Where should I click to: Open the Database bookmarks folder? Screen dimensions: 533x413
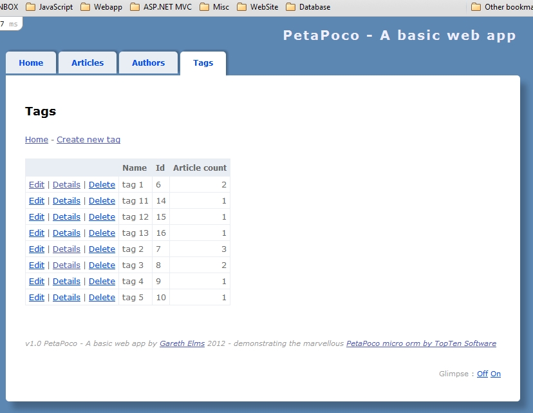[x=308, y=7]
